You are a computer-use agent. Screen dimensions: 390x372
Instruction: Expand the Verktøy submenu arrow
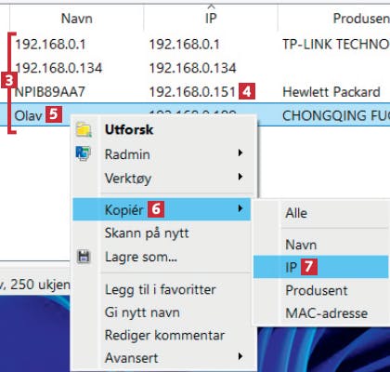[x=240, y=177]
